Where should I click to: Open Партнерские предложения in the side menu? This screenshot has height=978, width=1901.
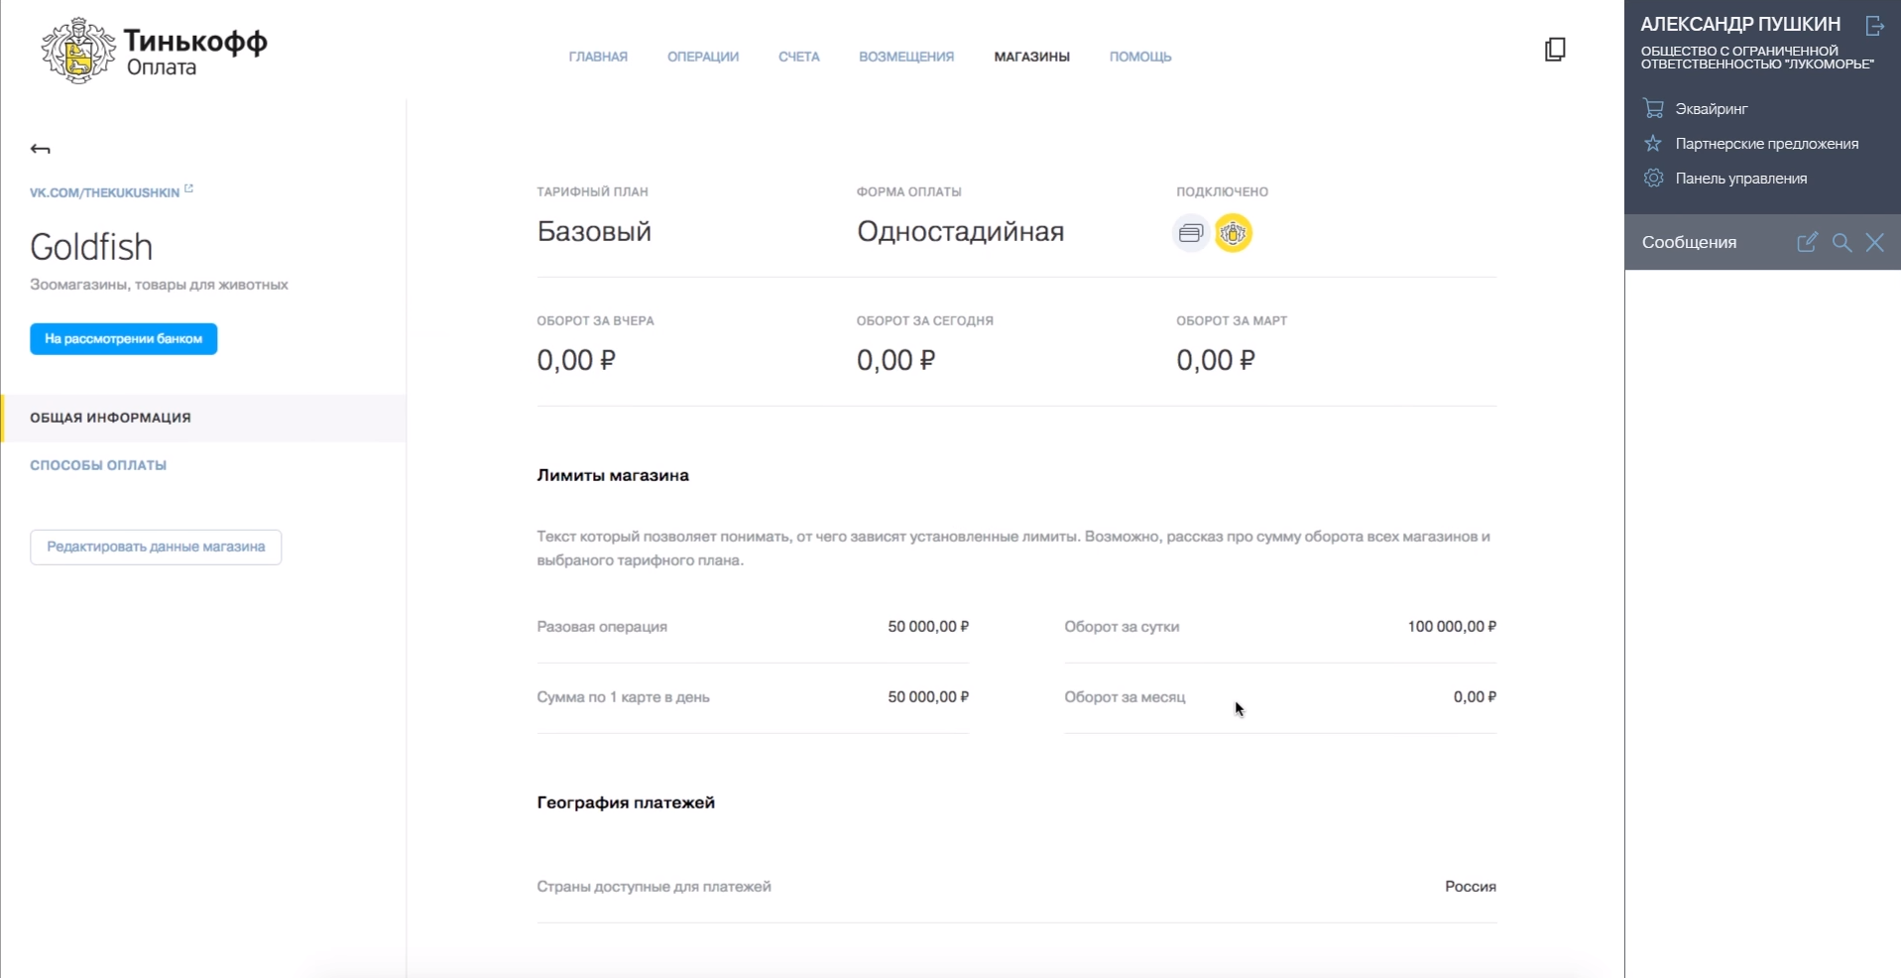point(1767,144)
